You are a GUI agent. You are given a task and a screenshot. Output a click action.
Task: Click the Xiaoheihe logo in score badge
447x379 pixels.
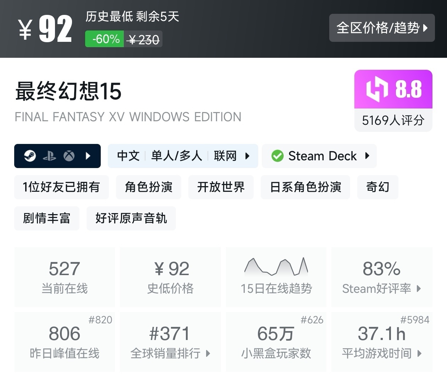tap(377, 89)
